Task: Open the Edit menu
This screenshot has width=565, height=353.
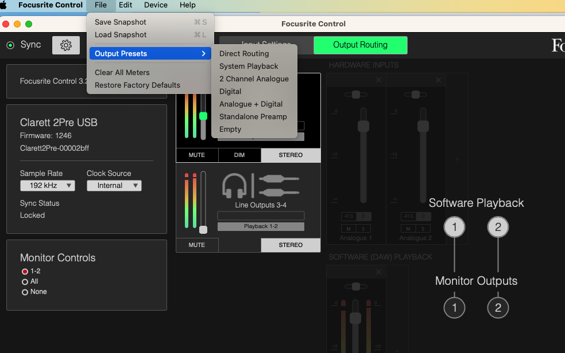Action: (x=125, y=5)
